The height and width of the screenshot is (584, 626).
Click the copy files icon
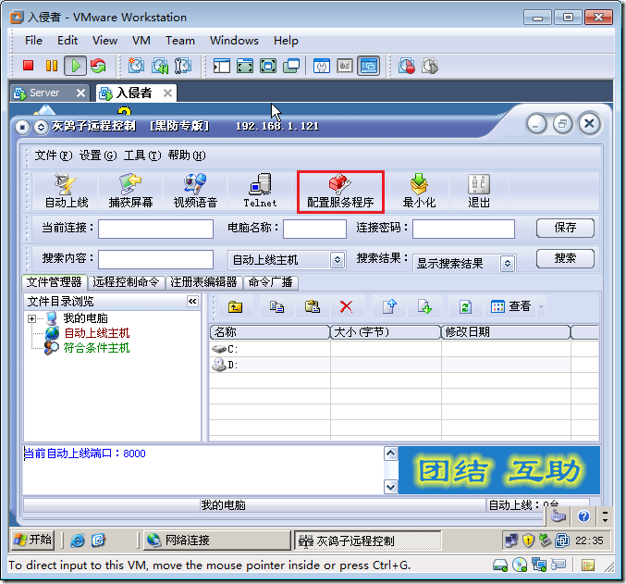click(276, 307)
